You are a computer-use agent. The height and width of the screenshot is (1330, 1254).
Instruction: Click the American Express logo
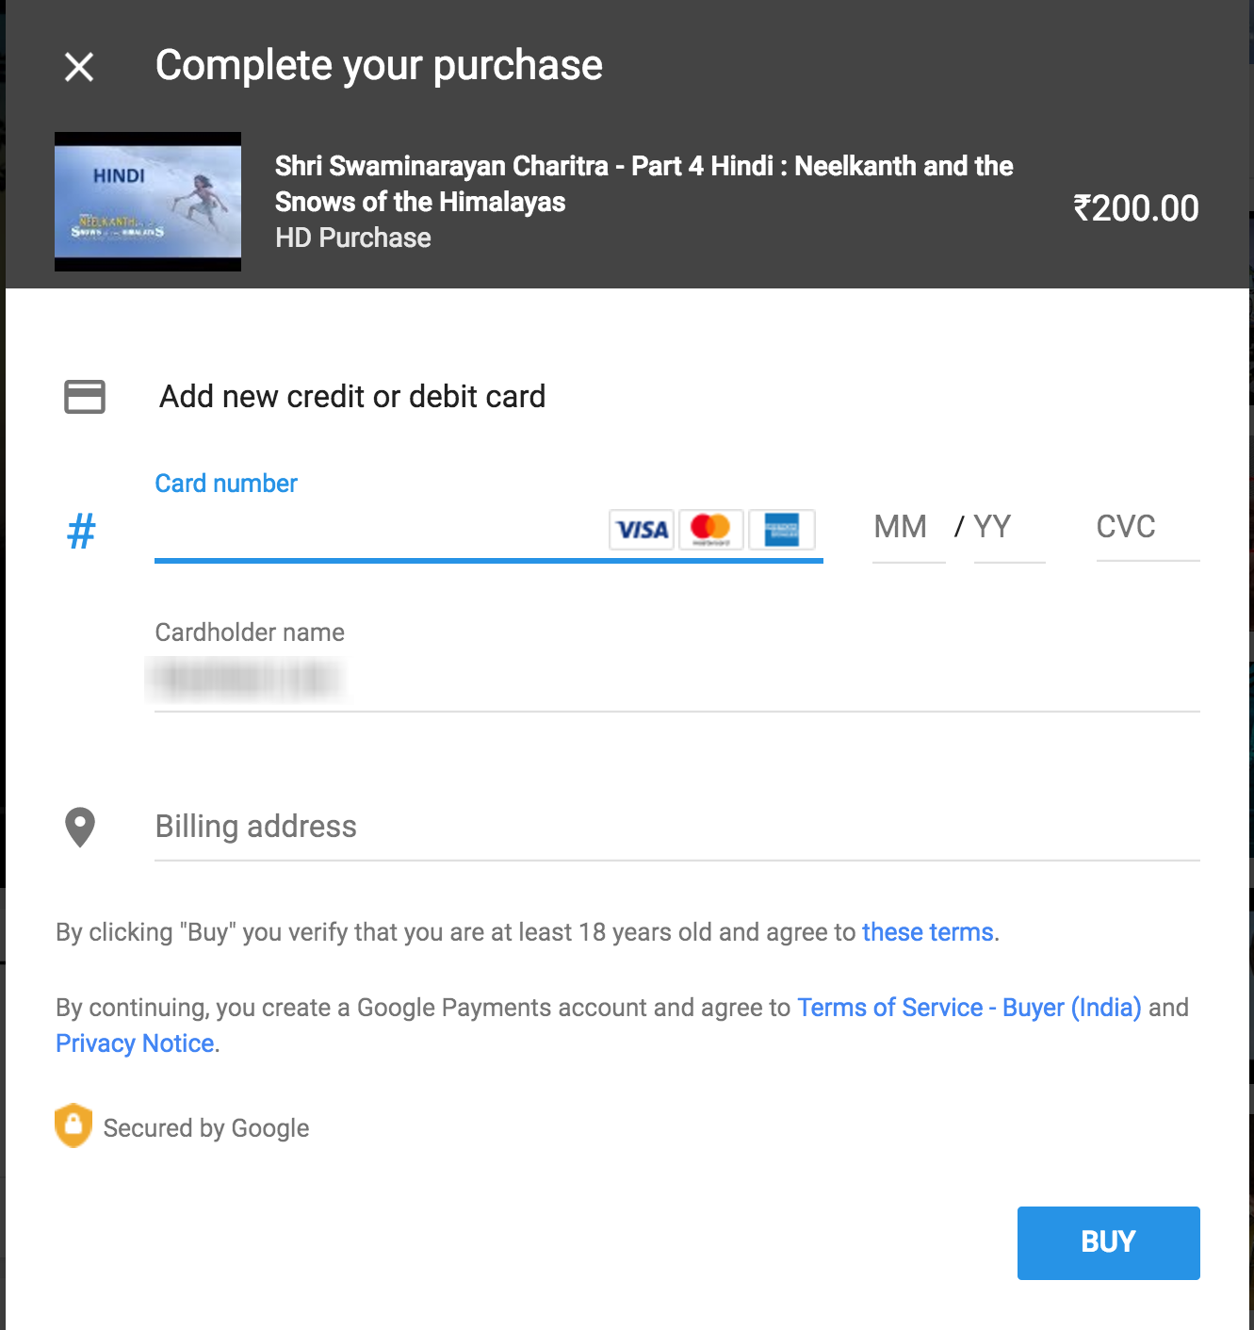781,529
